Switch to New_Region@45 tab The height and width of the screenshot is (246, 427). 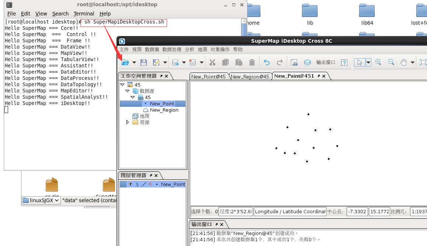pyautogui.click(x=250, y=77)
